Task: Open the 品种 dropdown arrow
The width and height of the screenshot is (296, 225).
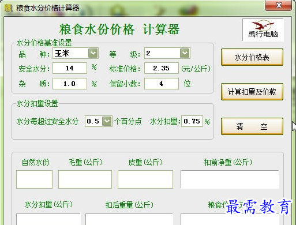Action: (x=93, y=53)
